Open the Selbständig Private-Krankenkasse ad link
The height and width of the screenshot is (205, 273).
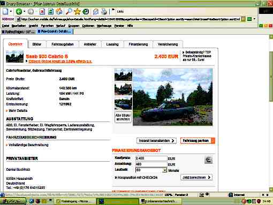[x=196, y=56]
